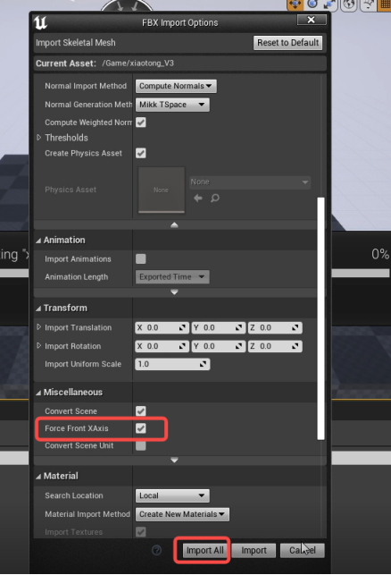Click spin arrow in Import Translation X field
The height and width of the screenshot is (575, 391).
click(x=182, y=328)
